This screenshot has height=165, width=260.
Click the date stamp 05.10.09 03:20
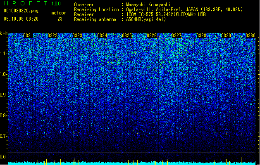click(x=21, y=19)
